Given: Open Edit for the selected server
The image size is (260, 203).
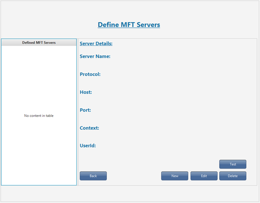Looking at the screenshot, I should (204, 176).
